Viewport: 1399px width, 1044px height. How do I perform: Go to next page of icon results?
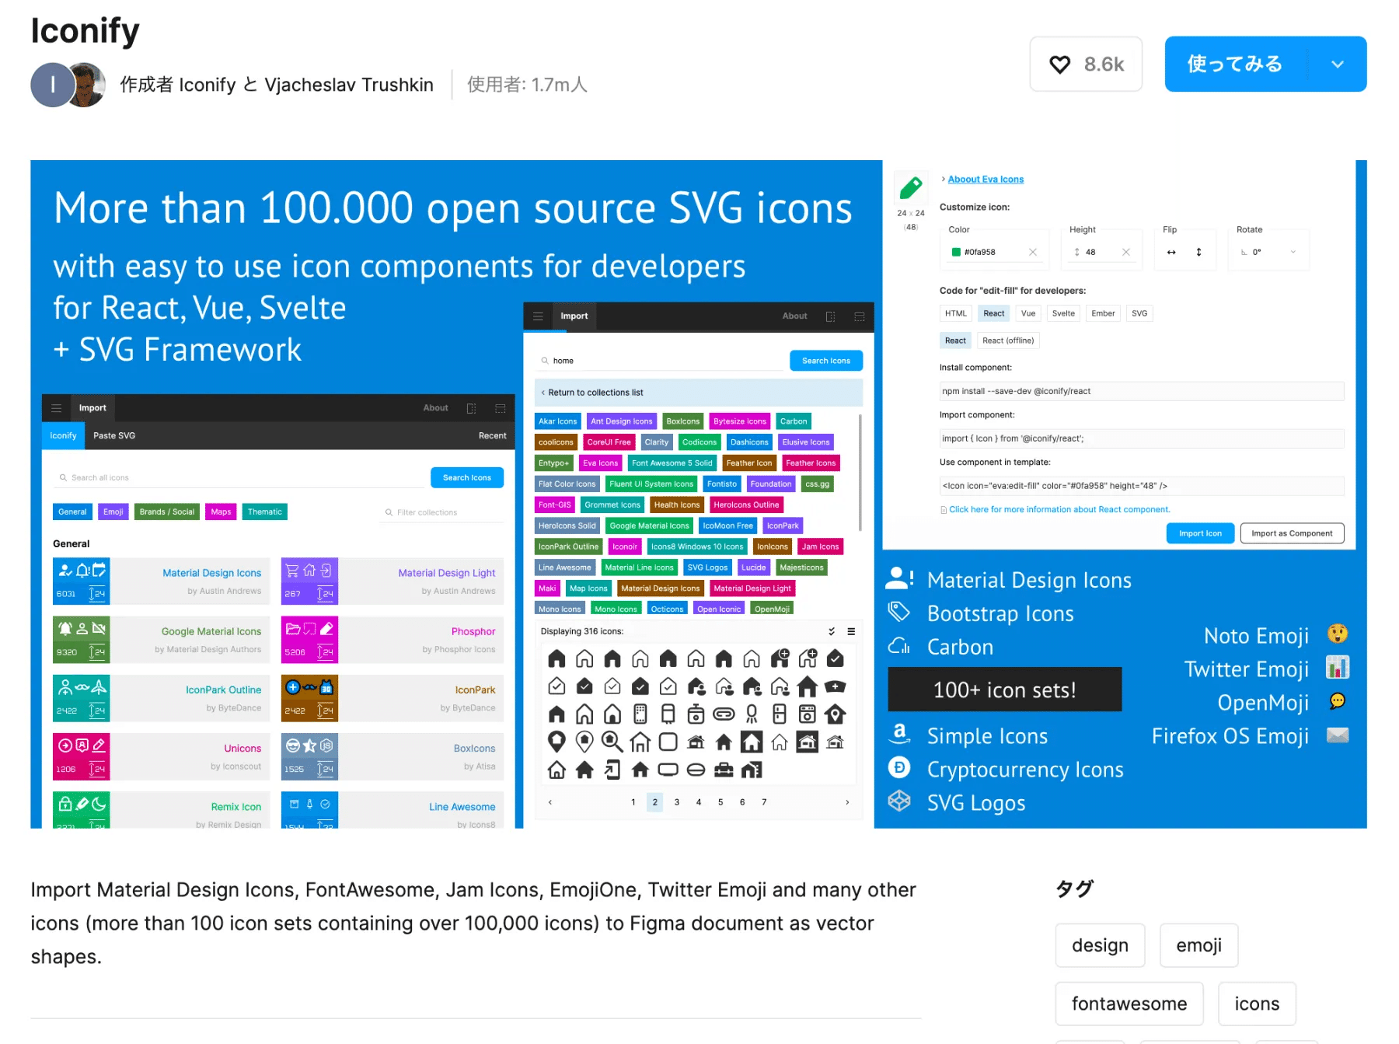(847, 802)
